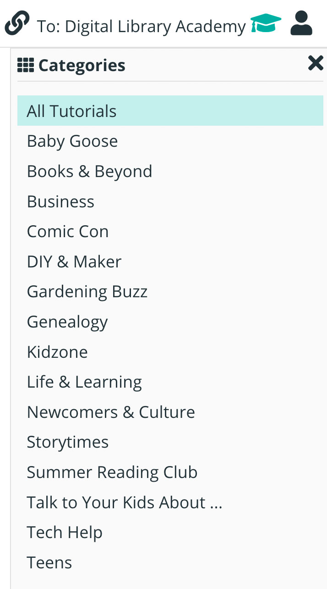Click the chain link icon

(x=17, y=24)
